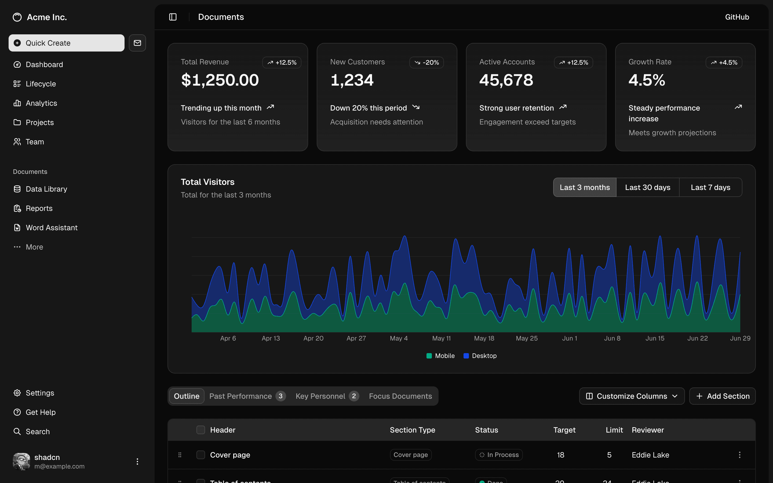Check the Cover page row checkbox
Viewport: 773px width, 483px height.
[200, 455]
